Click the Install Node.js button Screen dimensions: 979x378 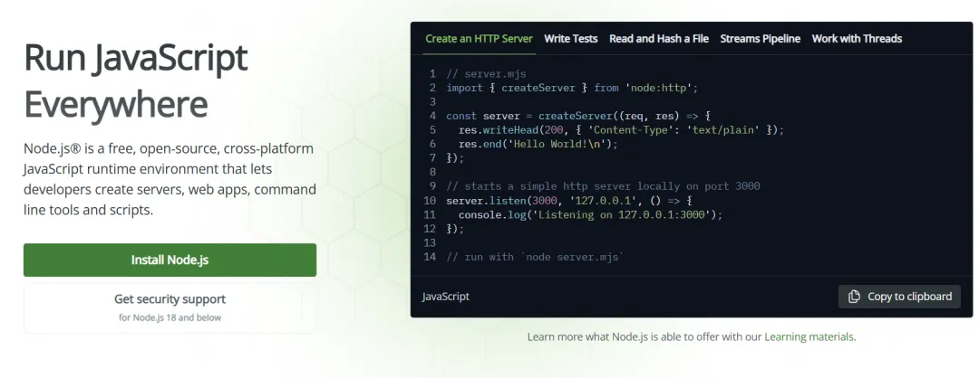click(170, 260)
